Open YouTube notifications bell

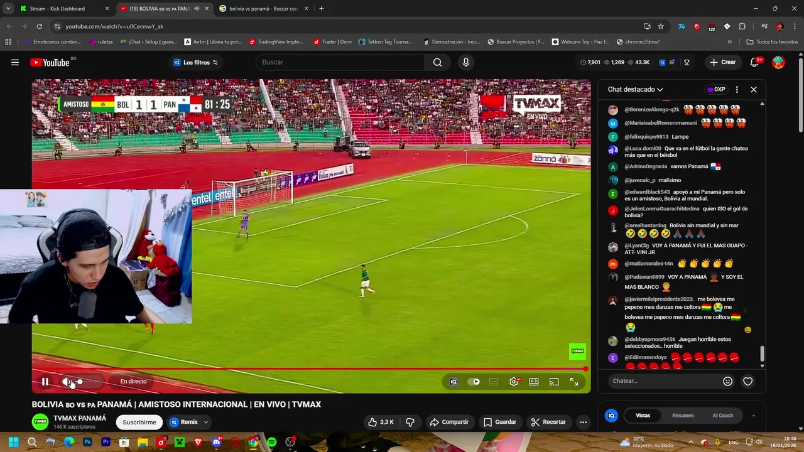[x=755, y=62]
